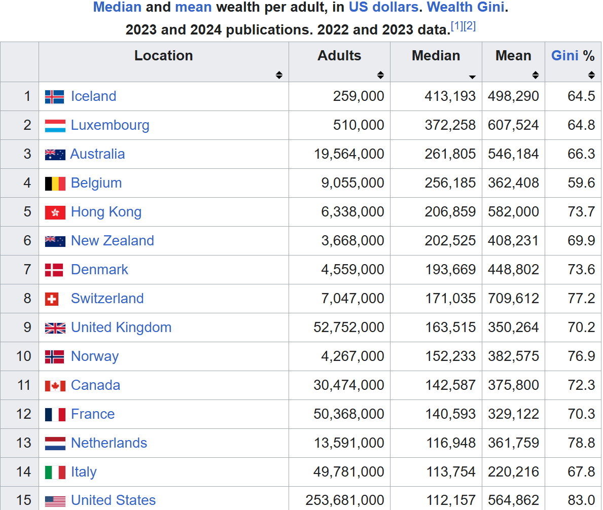
Task: Click the Netherlands flag icon
Action: point(55,444)
